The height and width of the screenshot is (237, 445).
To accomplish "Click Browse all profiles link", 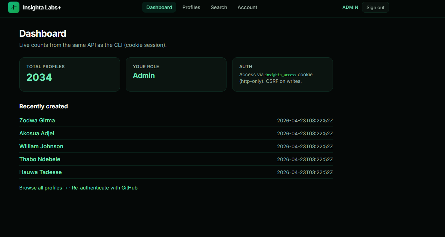I will [x=43, y=188].
